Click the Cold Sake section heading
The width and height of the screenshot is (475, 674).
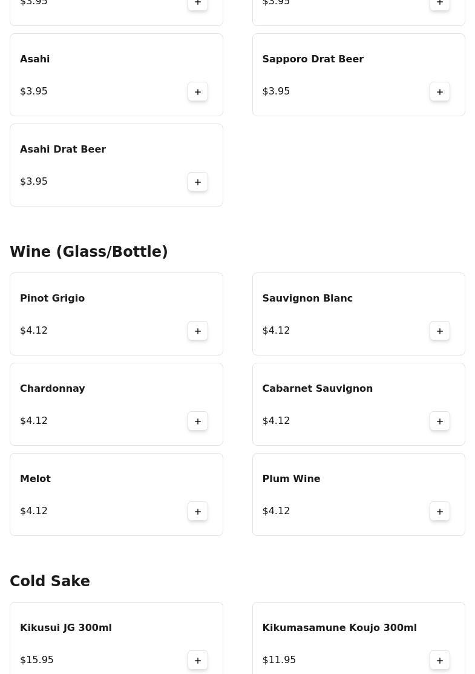click(50, 581)
